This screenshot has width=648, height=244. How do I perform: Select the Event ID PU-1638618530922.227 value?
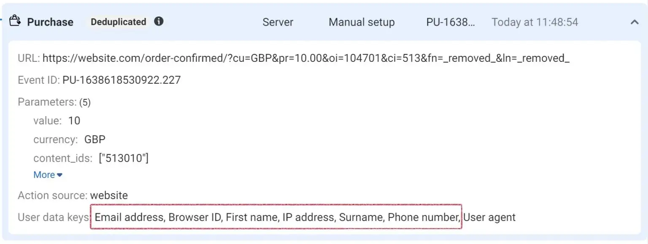coord(121,80)
